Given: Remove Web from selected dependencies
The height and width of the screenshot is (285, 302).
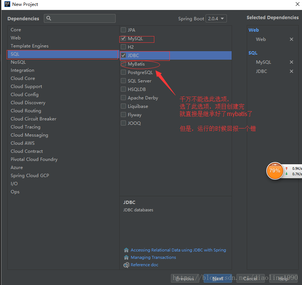Looking at the screenshot, I should pyautogui.click(x=291, y=39).
